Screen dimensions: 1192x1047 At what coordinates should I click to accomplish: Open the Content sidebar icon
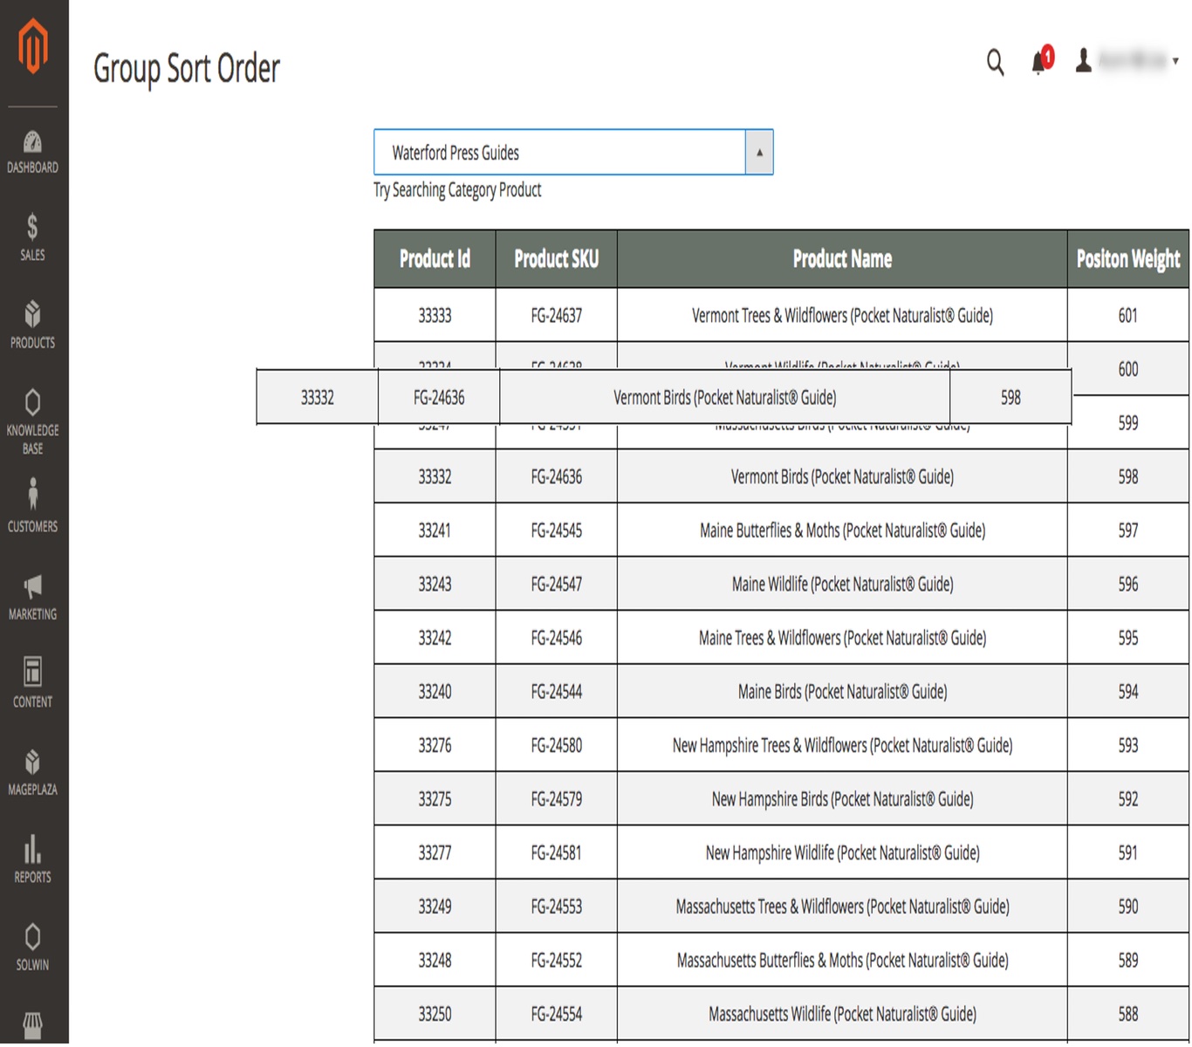click(33, 682)
